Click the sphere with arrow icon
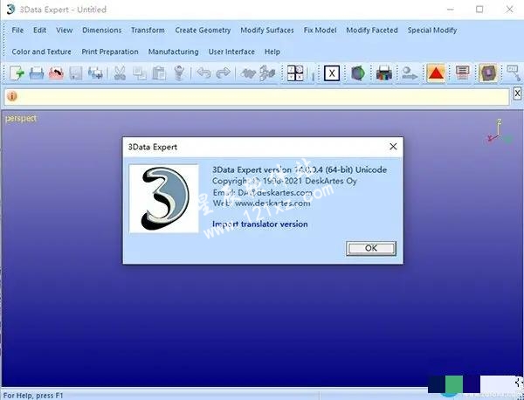Screen dimensions: 524x400 pyautogui.click(x=410, y=72)
